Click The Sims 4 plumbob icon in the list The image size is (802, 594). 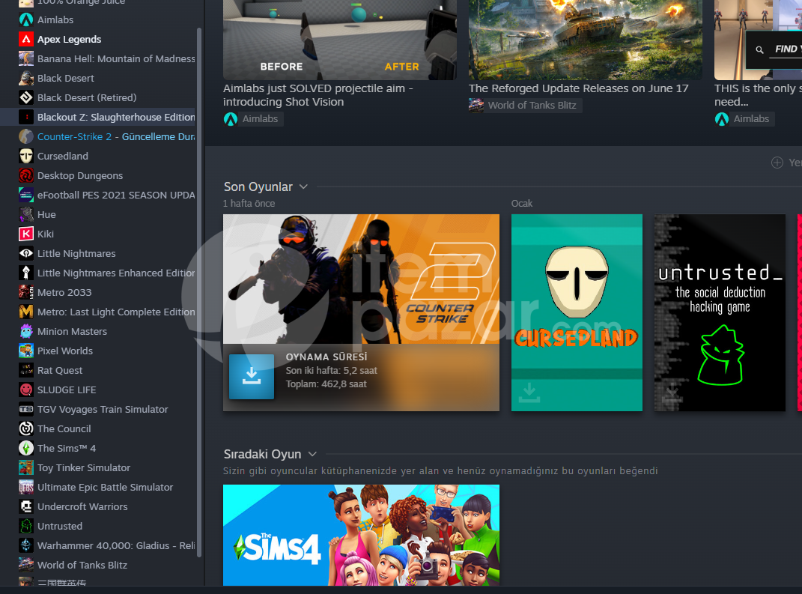[26, 448]
